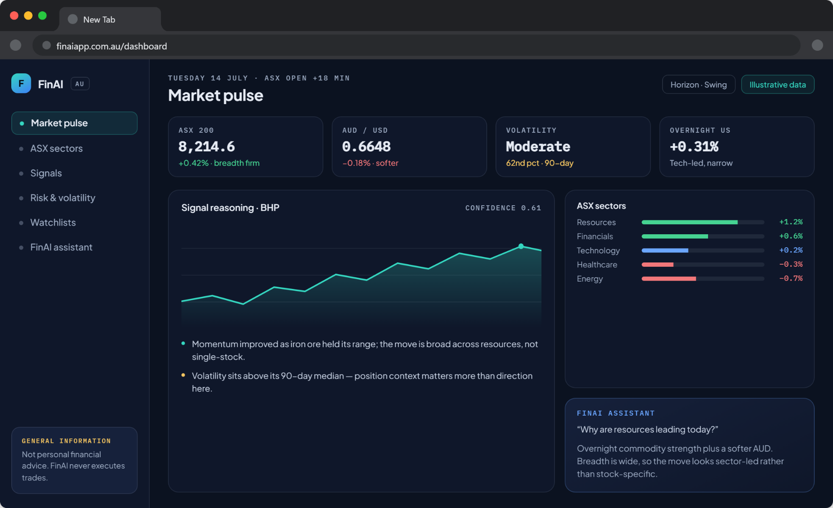The width and height of the screenshot is (833, 508).
Task: Click the momentum reasoning bullet text
Action: click(x=365, y=351)
